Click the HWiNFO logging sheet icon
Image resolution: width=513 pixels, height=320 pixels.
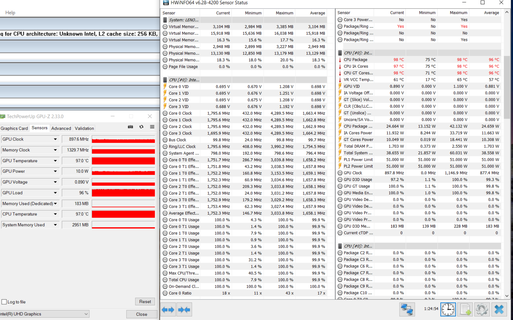tap(465, 309)
